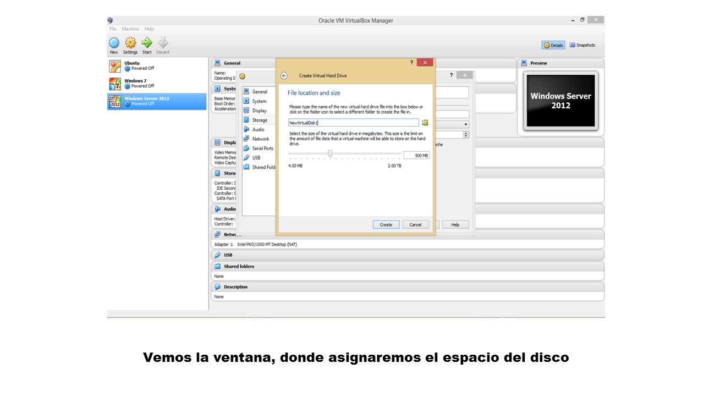The image size is (704, 396).
Task: Minimize the VirtualBox Manager window
Action: point(572,20)
